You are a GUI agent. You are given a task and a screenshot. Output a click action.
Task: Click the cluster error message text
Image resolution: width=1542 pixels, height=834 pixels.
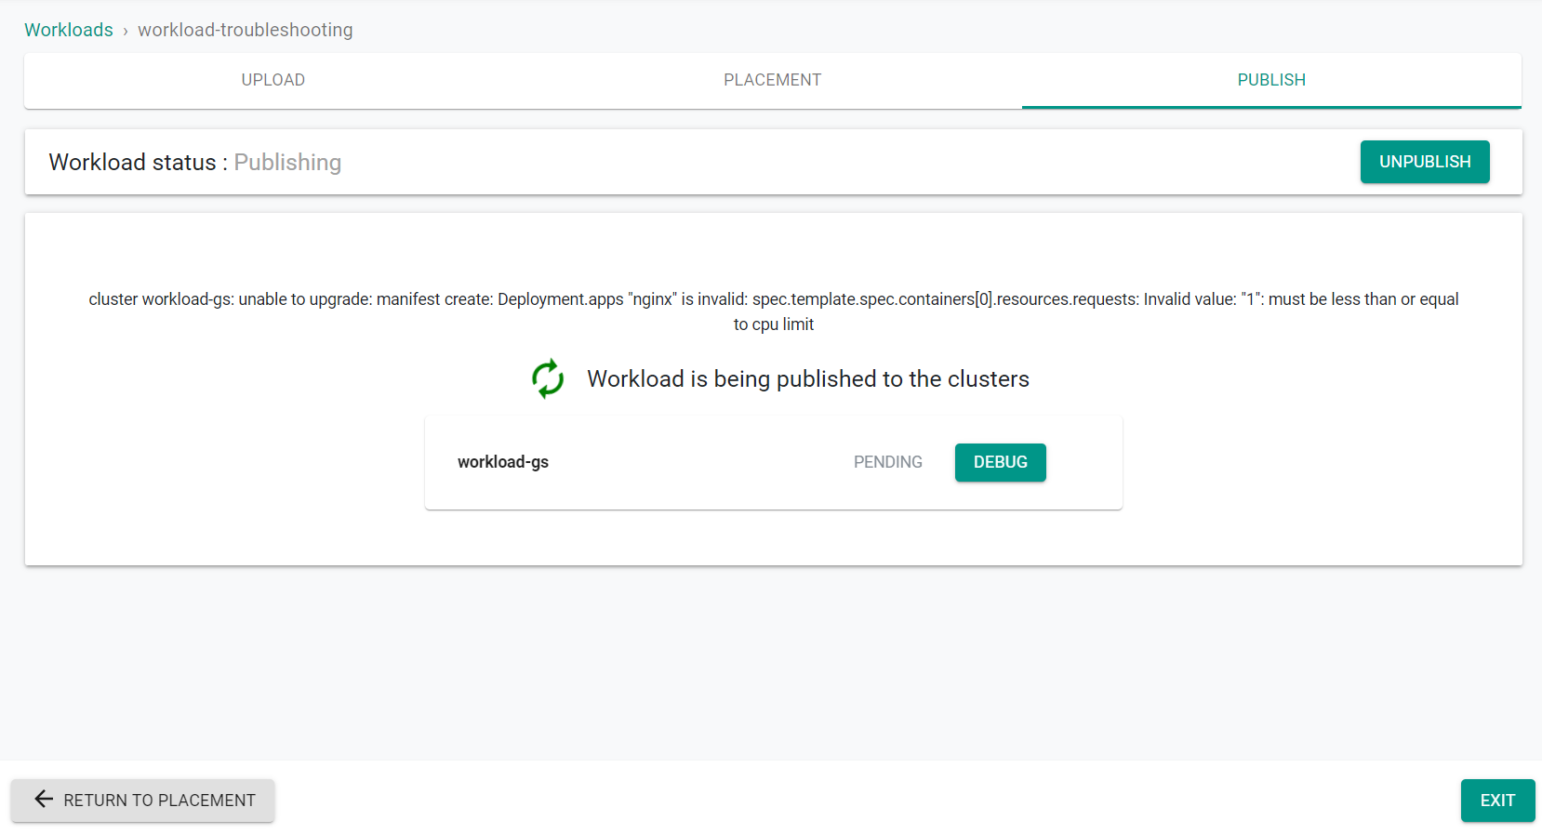coord(774,311)
